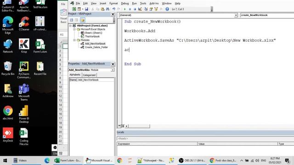
Task: Click the create_NewWorkbook procedure combo box
Action: [267, 15]
